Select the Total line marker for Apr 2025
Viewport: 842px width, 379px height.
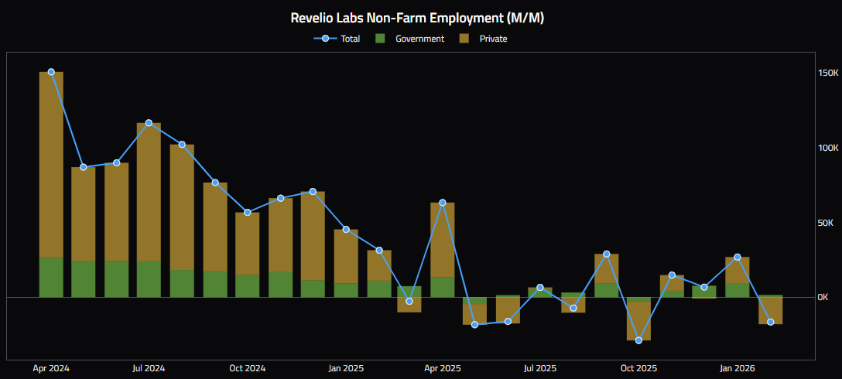[443, 203]
